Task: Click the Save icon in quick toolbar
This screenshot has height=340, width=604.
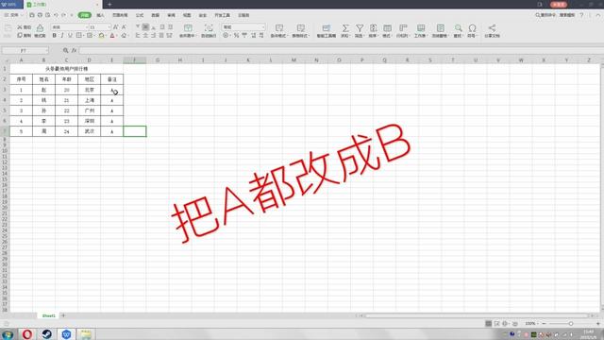Action: coord(32,15)
